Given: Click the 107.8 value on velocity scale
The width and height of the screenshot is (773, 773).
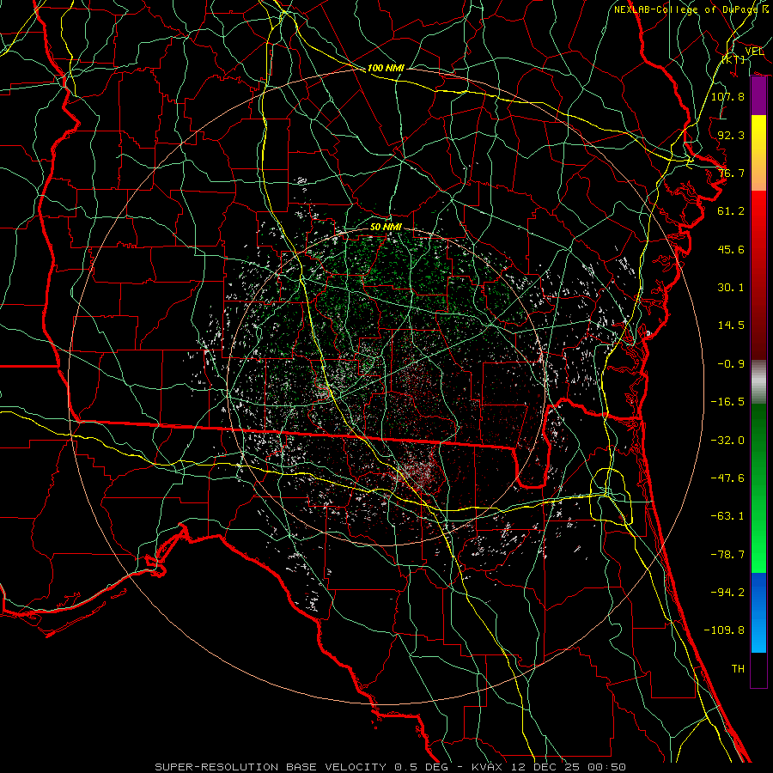Looking at the screenshot, I should click(x=727, y=96).
